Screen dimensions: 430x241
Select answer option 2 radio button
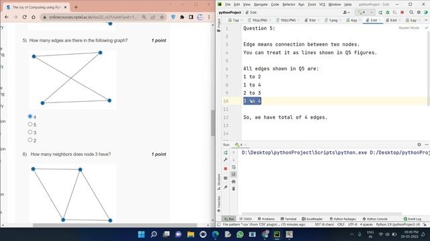(x=30, y=140)
